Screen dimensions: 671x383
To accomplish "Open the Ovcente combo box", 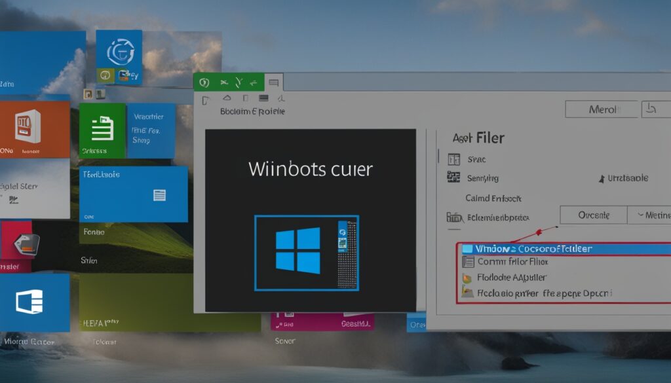I will pos(593,214).
